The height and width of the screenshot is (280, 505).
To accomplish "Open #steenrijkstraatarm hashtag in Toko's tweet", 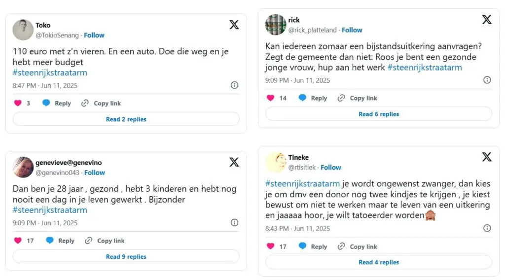I will pos(50,73).
